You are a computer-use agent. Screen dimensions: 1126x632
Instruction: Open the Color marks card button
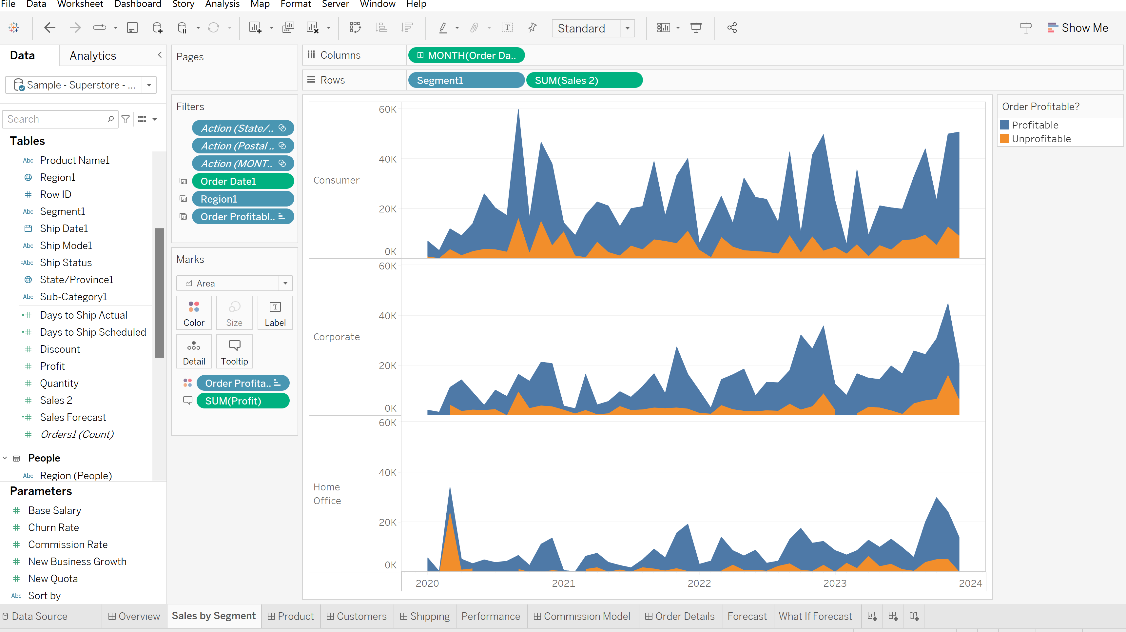coord(194,313)
